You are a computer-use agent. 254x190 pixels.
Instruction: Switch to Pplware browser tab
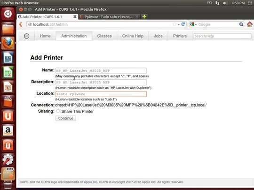point(109,17)
